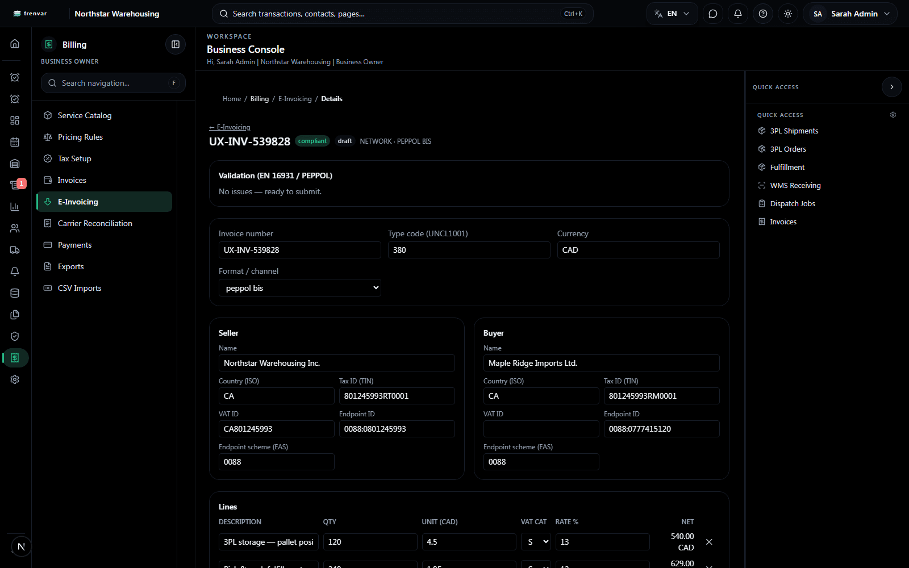Image resolution: width=909 pixels, height=568 pixels.
Task: Click the Billing breadcrumb
Action: (x=260, y=99)
